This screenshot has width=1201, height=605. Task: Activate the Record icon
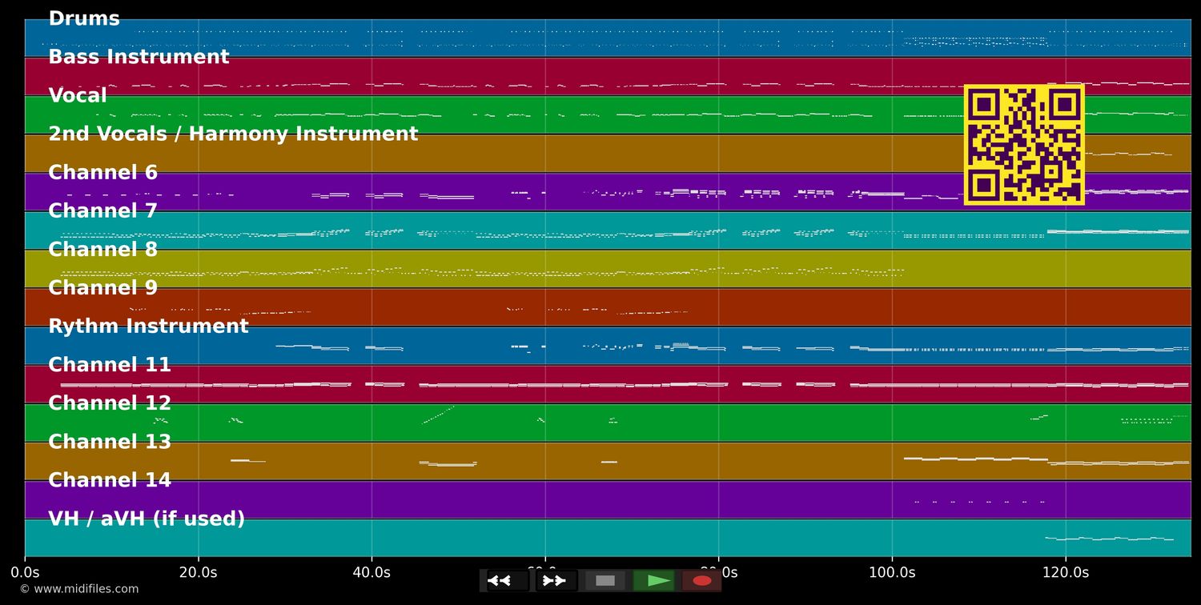702,580
